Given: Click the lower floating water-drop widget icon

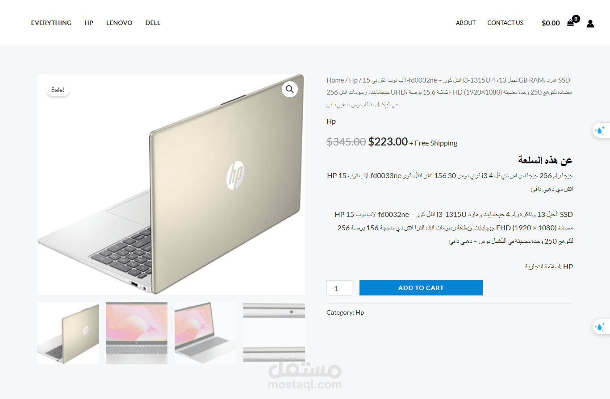Looking at the screenshot, I should click(x=600, y=327).
